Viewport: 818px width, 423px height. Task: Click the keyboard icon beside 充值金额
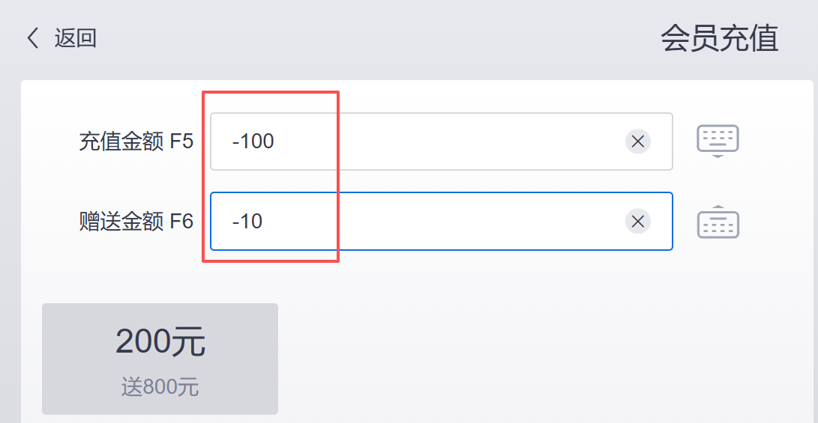pos(718,140)
